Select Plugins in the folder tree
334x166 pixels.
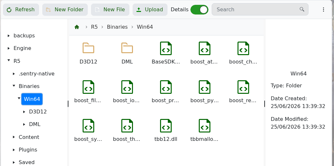click(28, 150)
